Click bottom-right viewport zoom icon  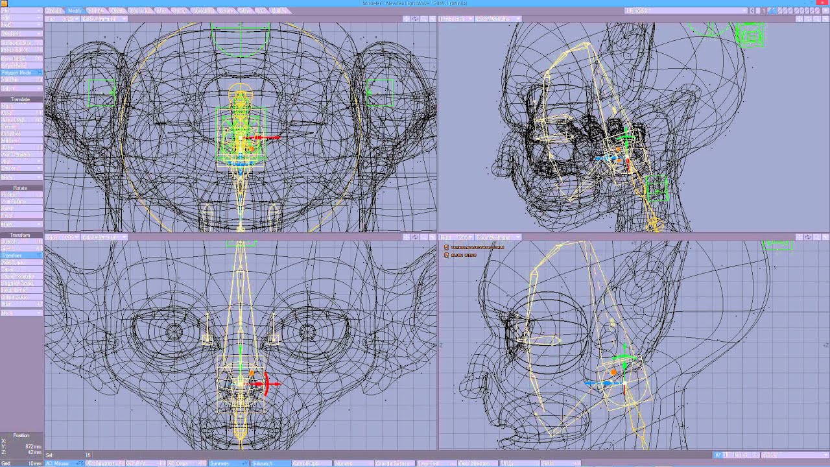coord(816,237)
